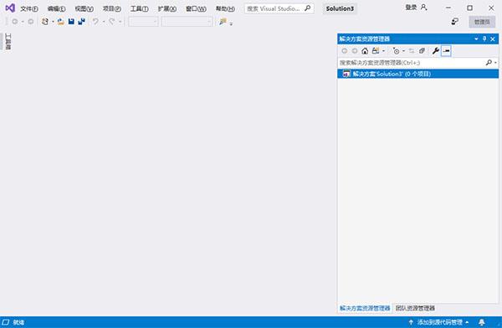
Task: Open Properties with the wrench icon
Action: coord(435,50)
